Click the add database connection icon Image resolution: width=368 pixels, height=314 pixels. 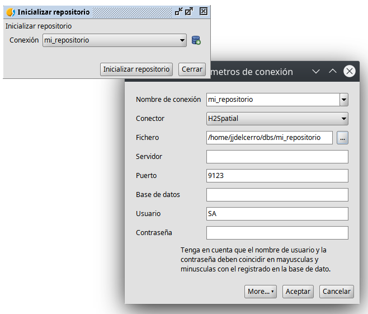(196, 40)
